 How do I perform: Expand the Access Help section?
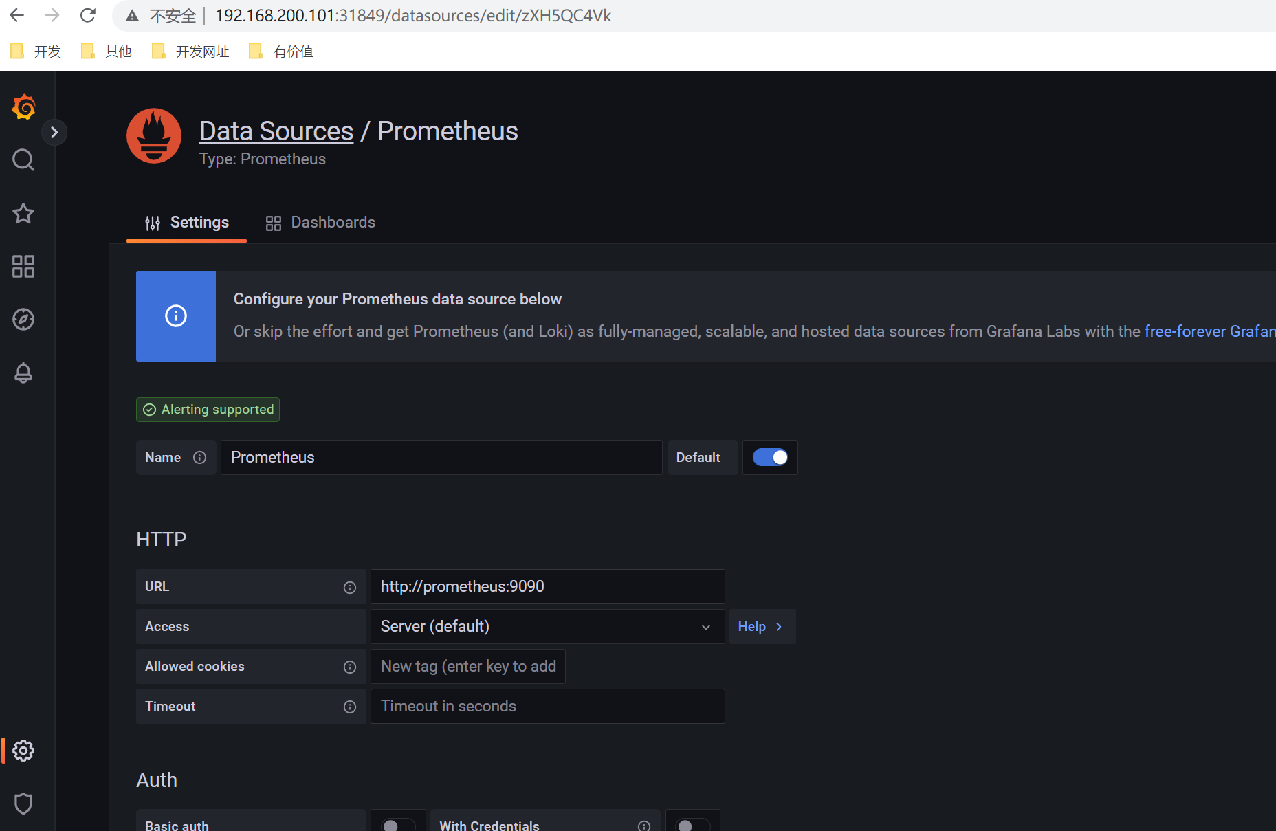point(762,626)
